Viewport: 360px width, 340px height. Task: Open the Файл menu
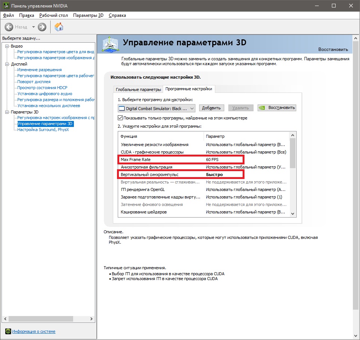pos(8,15)
